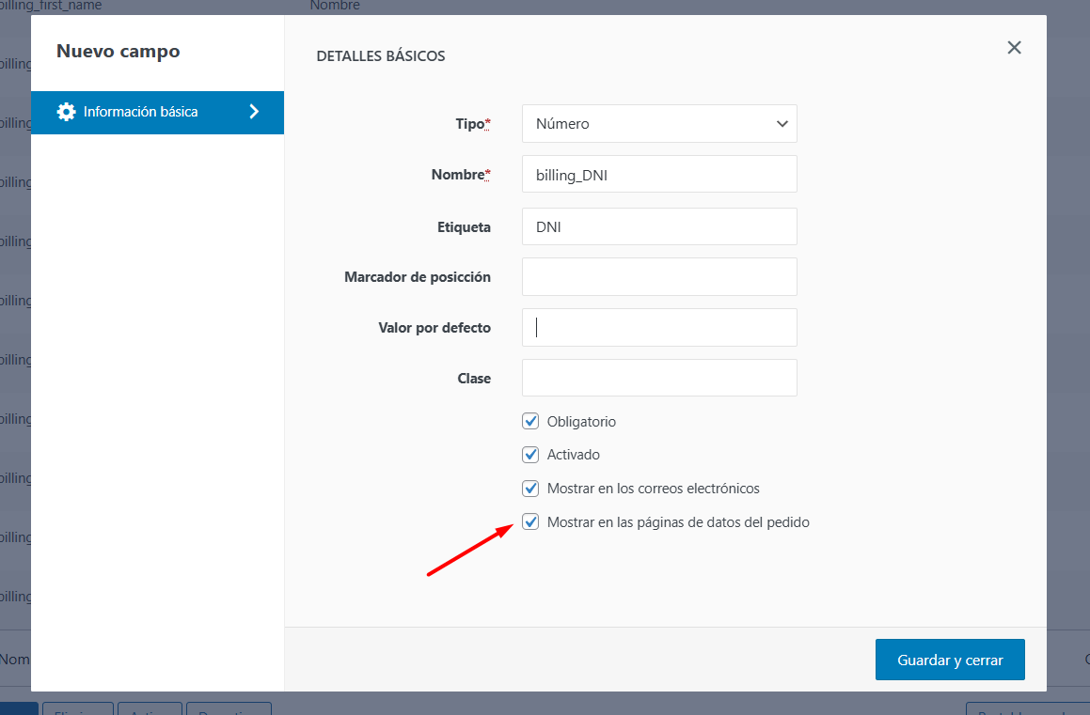Viewport: 1090px width, 715px height.
Task: Click the Marcador de posición label
Action: [418, 277]
